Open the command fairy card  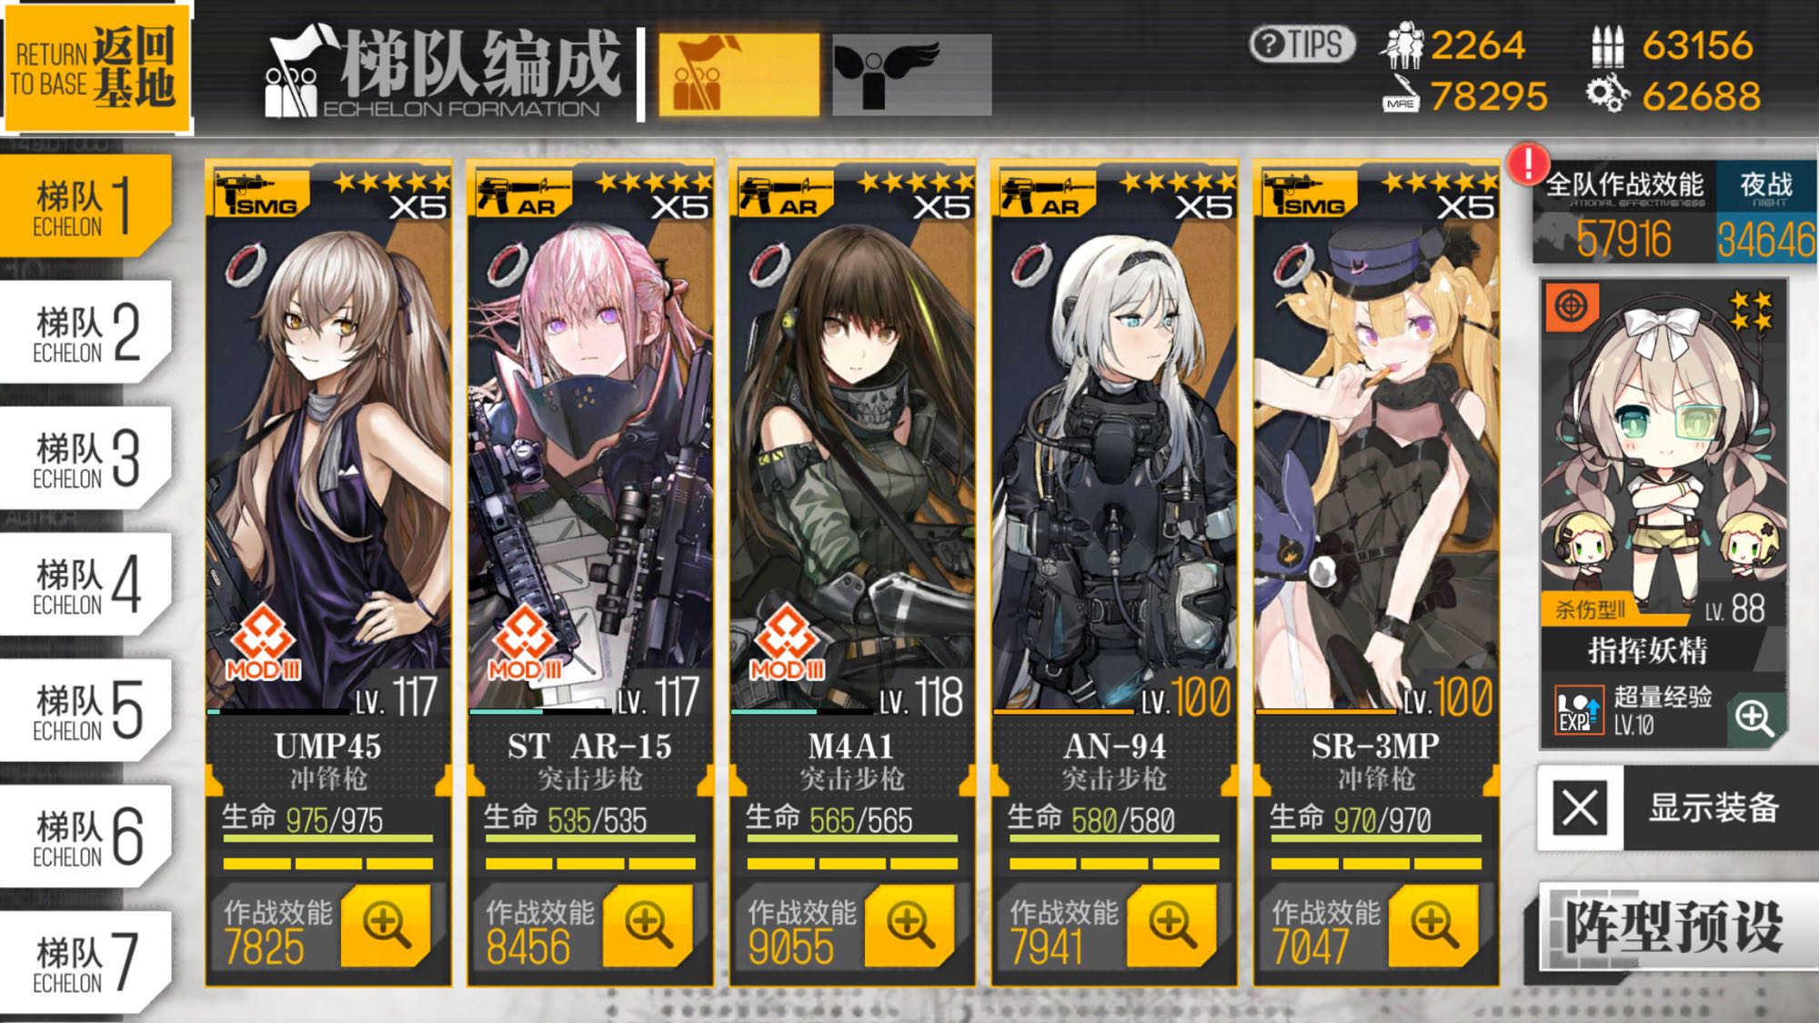click(1663, 514)
